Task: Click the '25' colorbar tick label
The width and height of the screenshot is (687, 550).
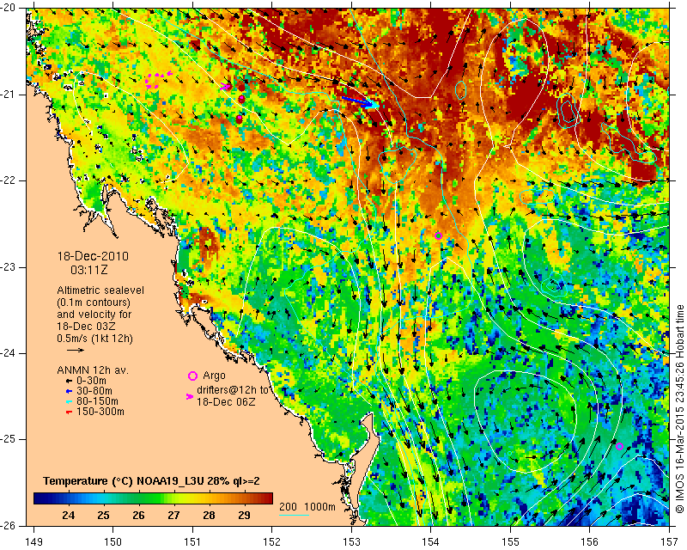Action: click(x=103, y=515)
